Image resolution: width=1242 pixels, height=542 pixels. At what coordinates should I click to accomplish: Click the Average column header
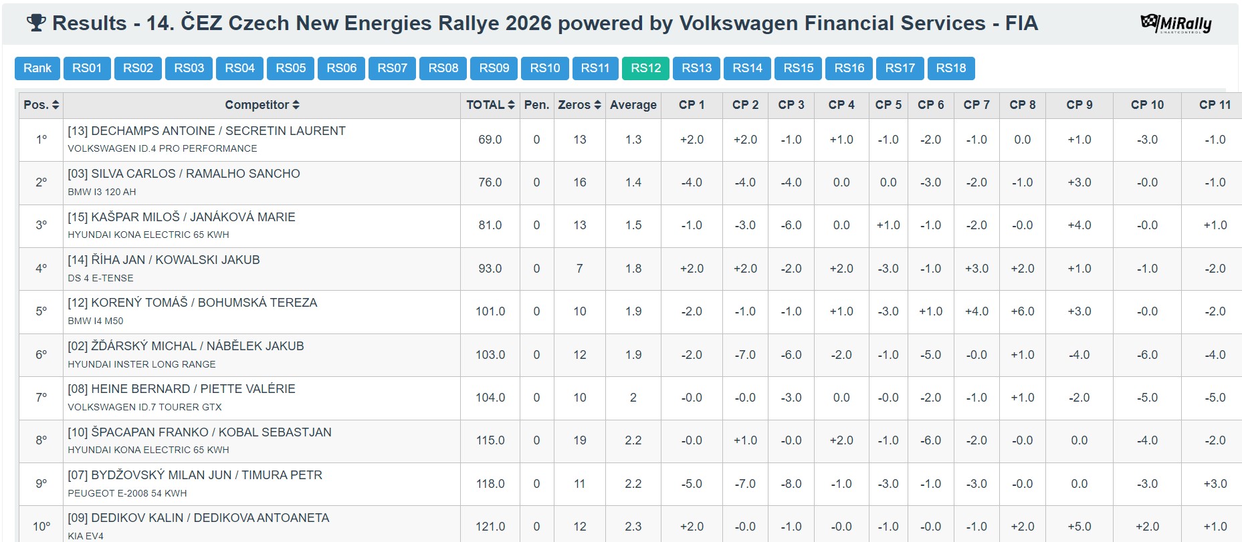[633, 105]
